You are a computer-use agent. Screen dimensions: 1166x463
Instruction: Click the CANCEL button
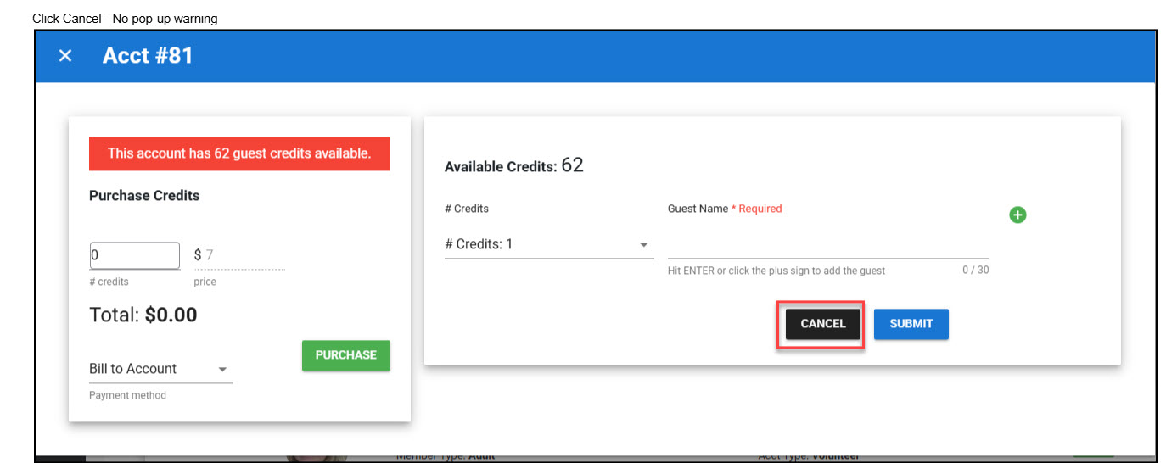822,324
